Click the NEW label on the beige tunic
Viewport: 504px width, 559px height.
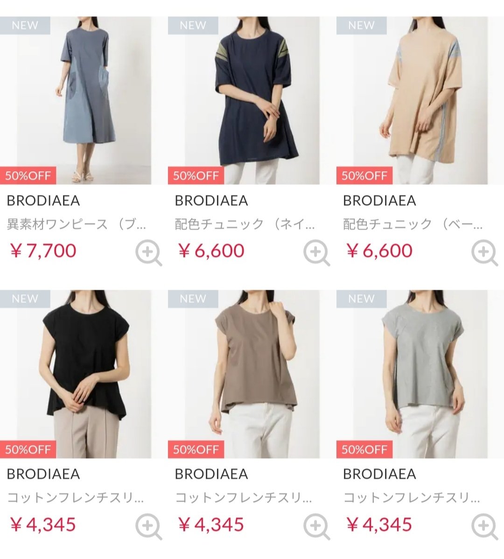[361, 25]
